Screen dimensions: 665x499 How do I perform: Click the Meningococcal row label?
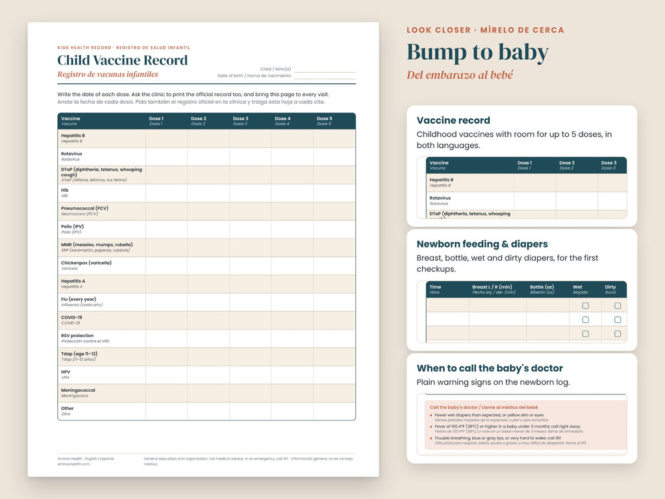[x=78, y=392]
